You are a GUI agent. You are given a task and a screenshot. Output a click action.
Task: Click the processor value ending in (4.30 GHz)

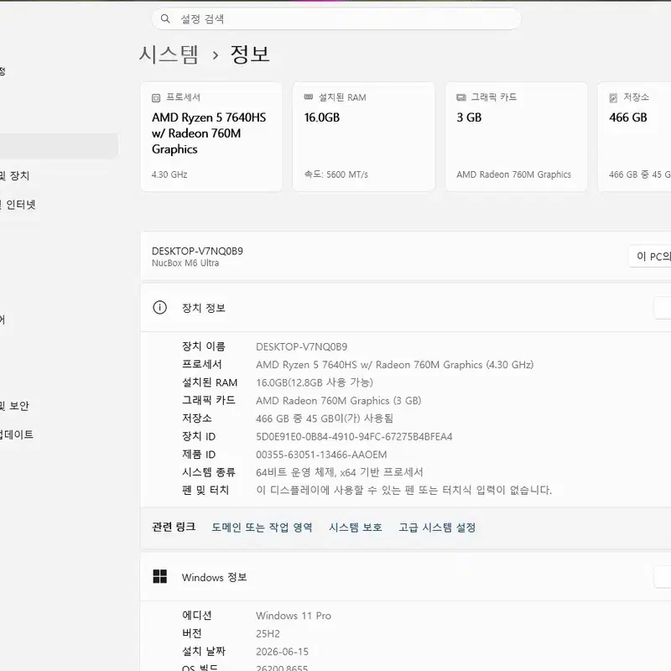394,365
